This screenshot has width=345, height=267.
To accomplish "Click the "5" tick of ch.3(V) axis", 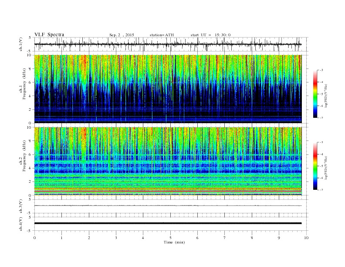I will tap(30, 199).
